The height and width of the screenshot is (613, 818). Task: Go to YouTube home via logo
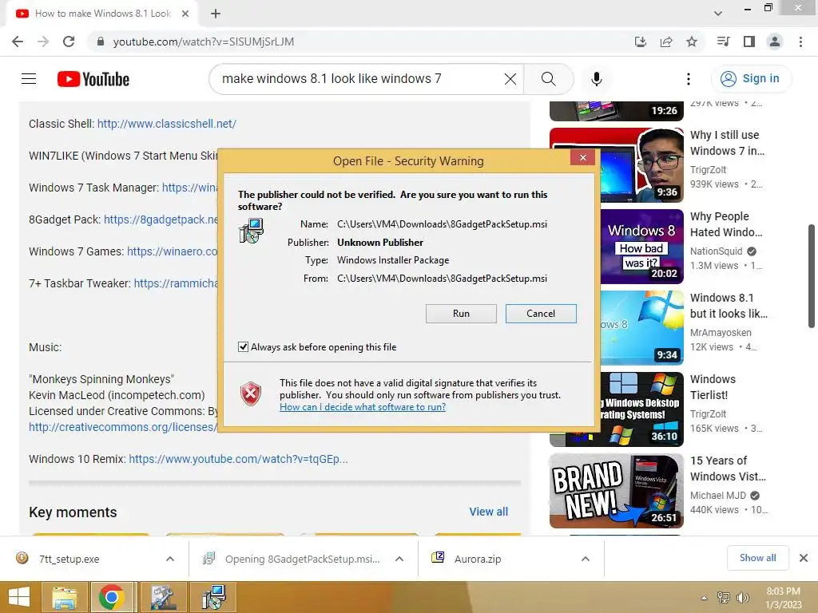[93, 79]
